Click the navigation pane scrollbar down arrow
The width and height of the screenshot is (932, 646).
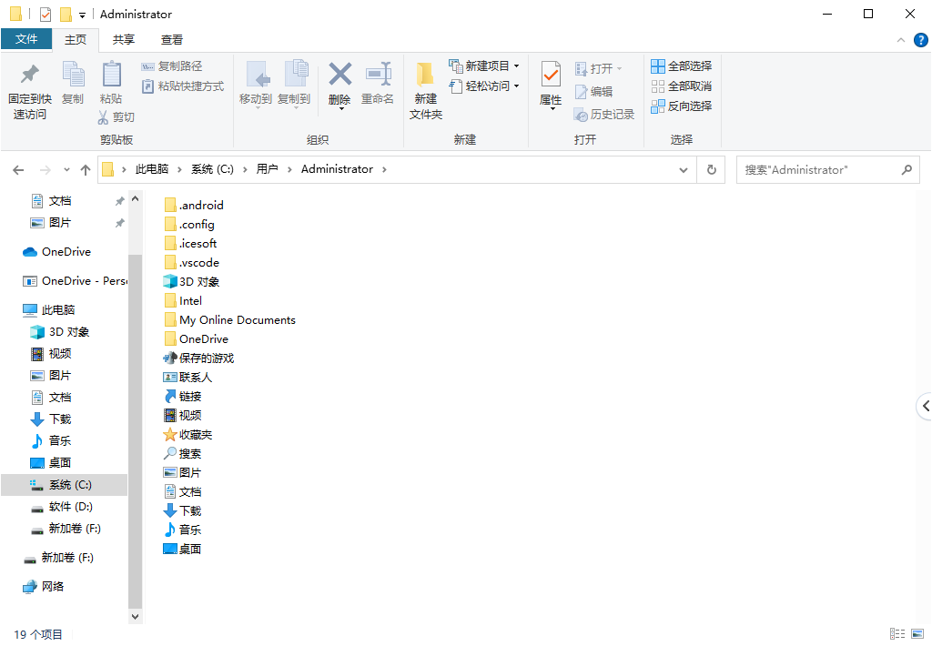pyautogui.click(x=136, y=616)
